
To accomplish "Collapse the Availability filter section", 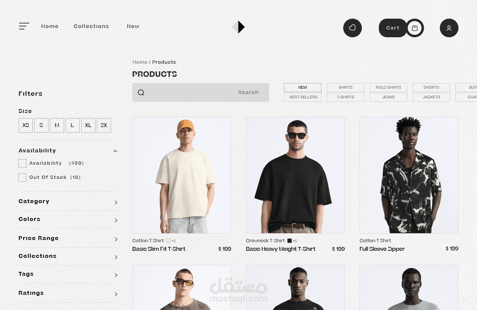I will pos(115,151).
